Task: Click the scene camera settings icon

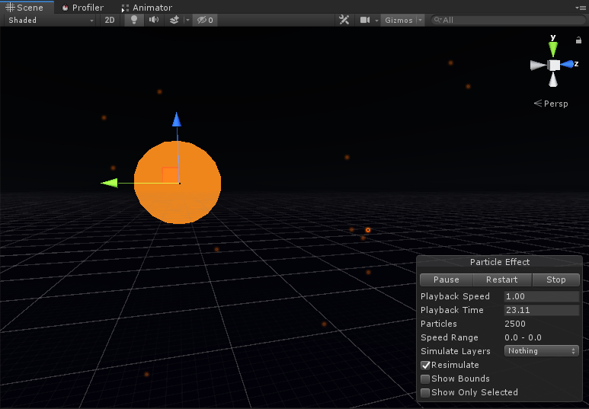Action: 365,20
